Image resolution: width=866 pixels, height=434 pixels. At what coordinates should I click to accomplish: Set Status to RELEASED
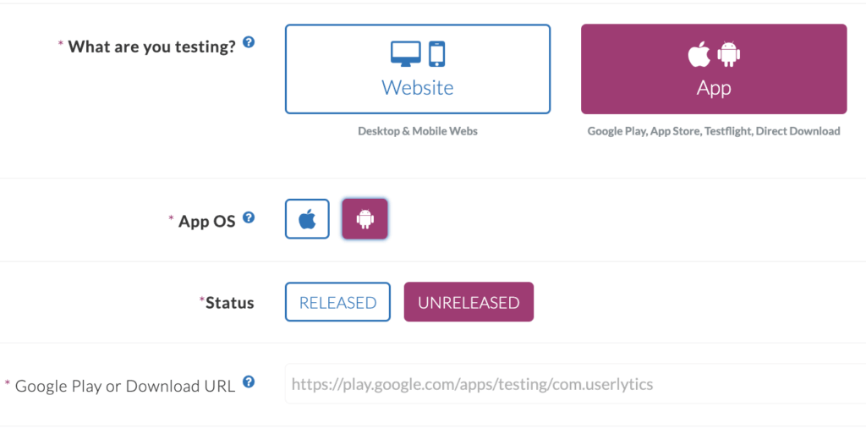(337, 302)
